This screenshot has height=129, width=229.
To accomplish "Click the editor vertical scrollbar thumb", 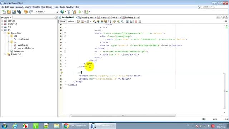I will [x=224, y=91].
